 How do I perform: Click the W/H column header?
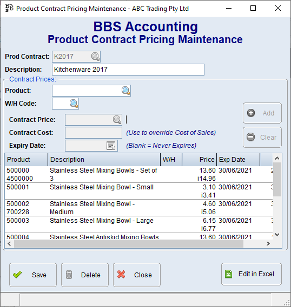click(x=171, y=160)
